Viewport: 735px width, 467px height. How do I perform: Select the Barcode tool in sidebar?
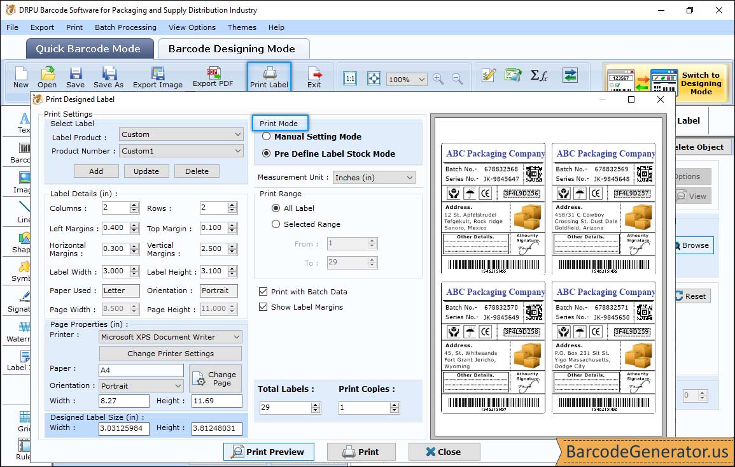coord(20,154)
